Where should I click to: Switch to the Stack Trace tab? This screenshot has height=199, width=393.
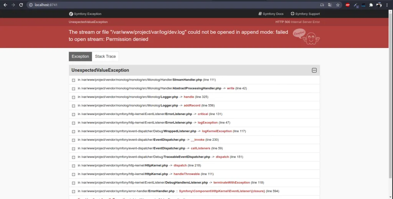pos(105,56)
